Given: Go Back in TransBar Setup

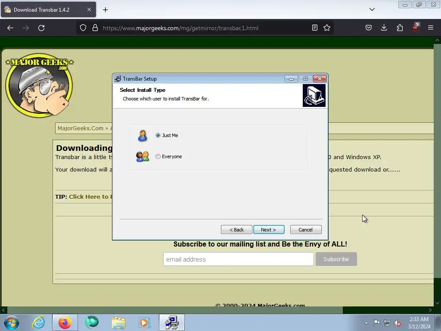Looking at the screenshot, I should click(x=236, y=230).
